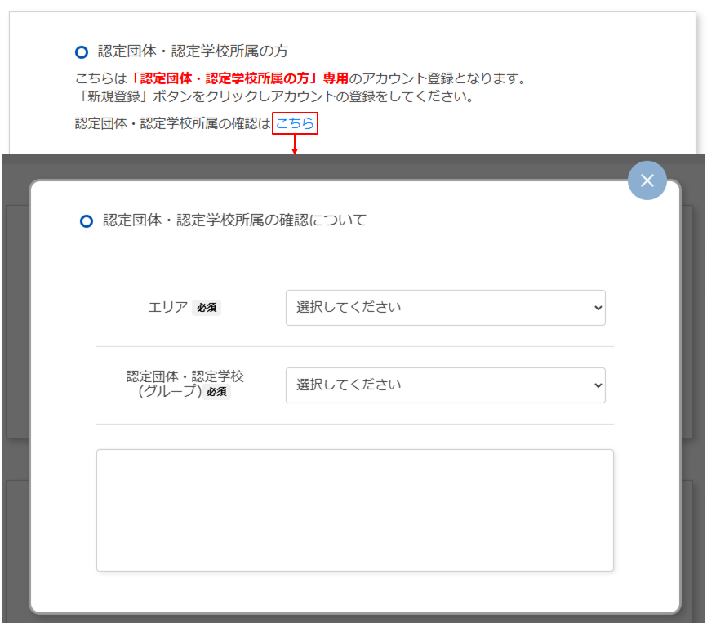Click the のアカウント登録となります sentence text
The image size is (707, 623).
437,79
